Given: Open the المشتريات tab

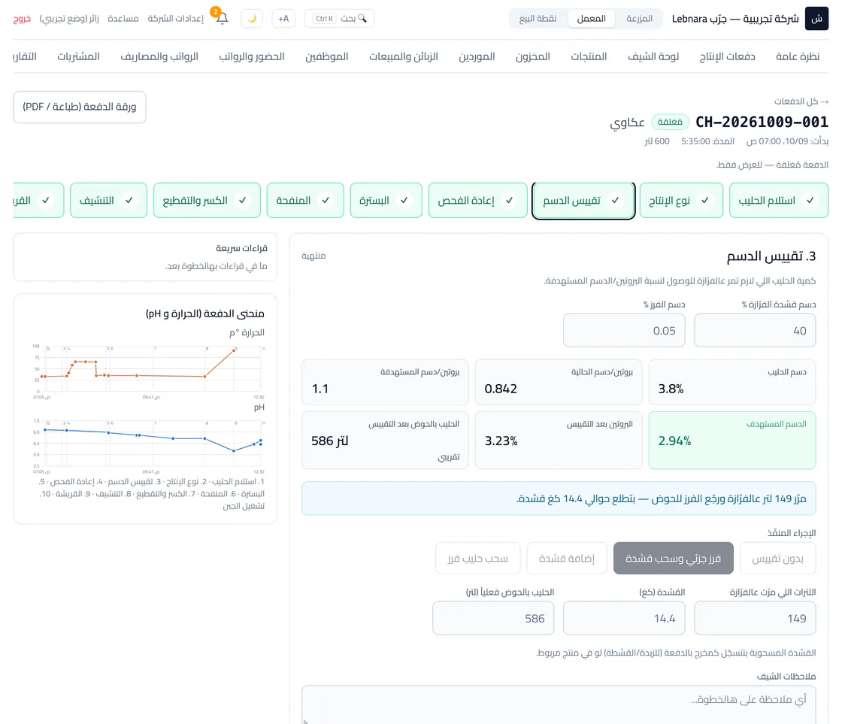Looking at the screenshot, I should coord(78,56).
